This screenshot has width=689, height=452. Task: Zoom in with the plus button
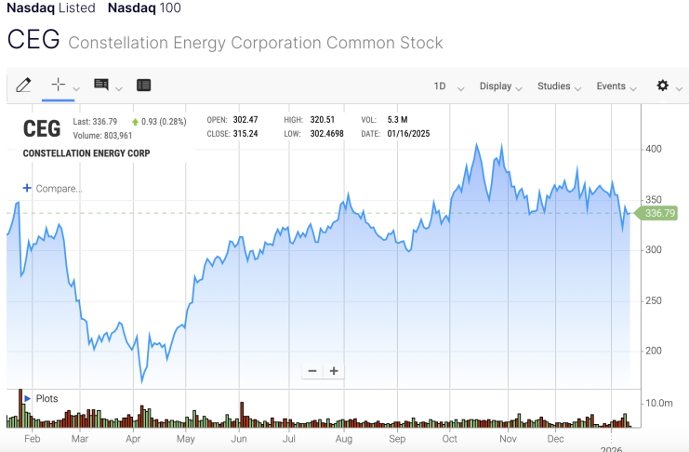point(334,370)
